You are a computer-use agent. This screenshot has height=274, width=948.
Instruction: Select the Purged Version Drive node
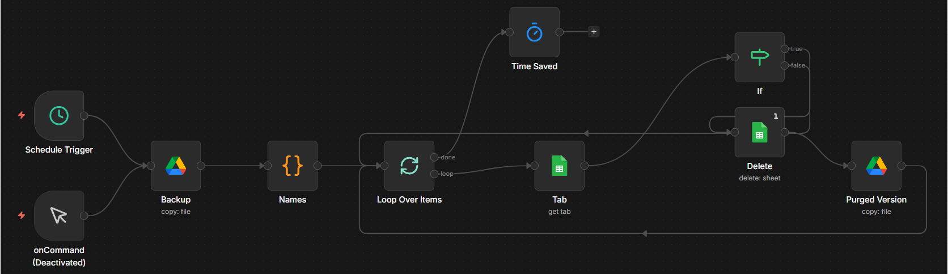click(x=877, y=166)
